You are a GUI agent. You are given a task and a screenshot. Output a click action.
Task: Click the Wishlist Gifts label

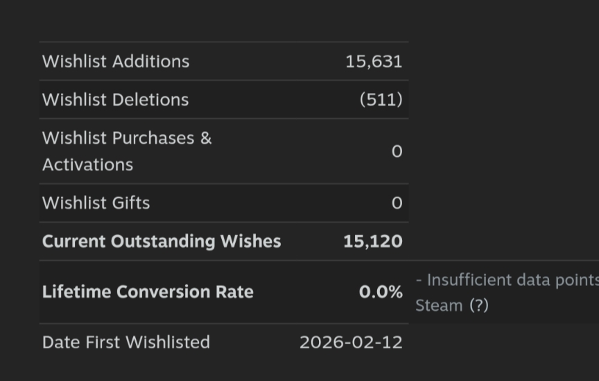96,203
